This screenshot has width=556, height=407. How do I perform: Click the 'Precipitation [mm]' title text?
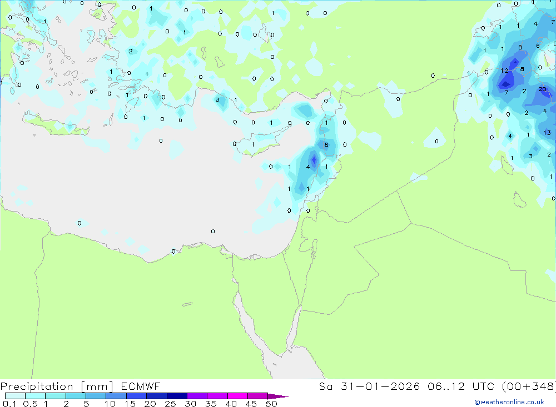pos(57,386)
